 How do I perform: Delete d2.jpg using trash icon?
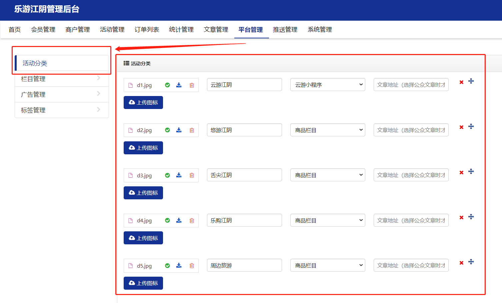192,130
